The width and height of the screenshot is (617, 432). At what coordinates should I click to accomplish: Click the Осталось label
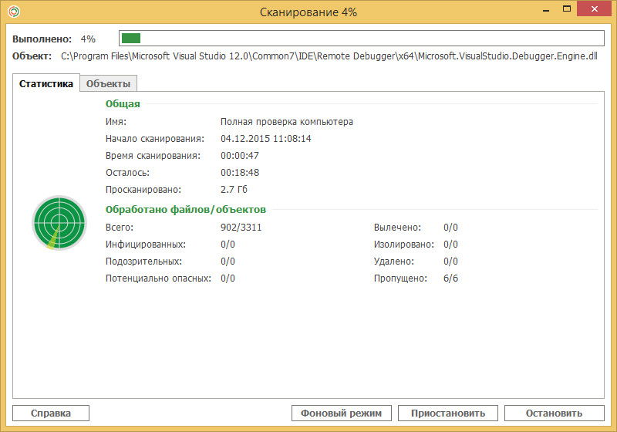pyautogui.click(x=127, y=172)
